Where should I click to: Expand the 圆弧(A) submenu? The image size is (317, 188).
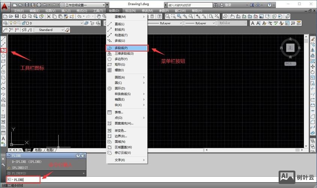pos(128,77)
